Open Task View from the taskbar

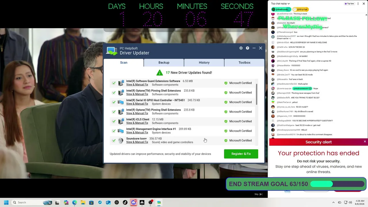(x=57, y=202)
